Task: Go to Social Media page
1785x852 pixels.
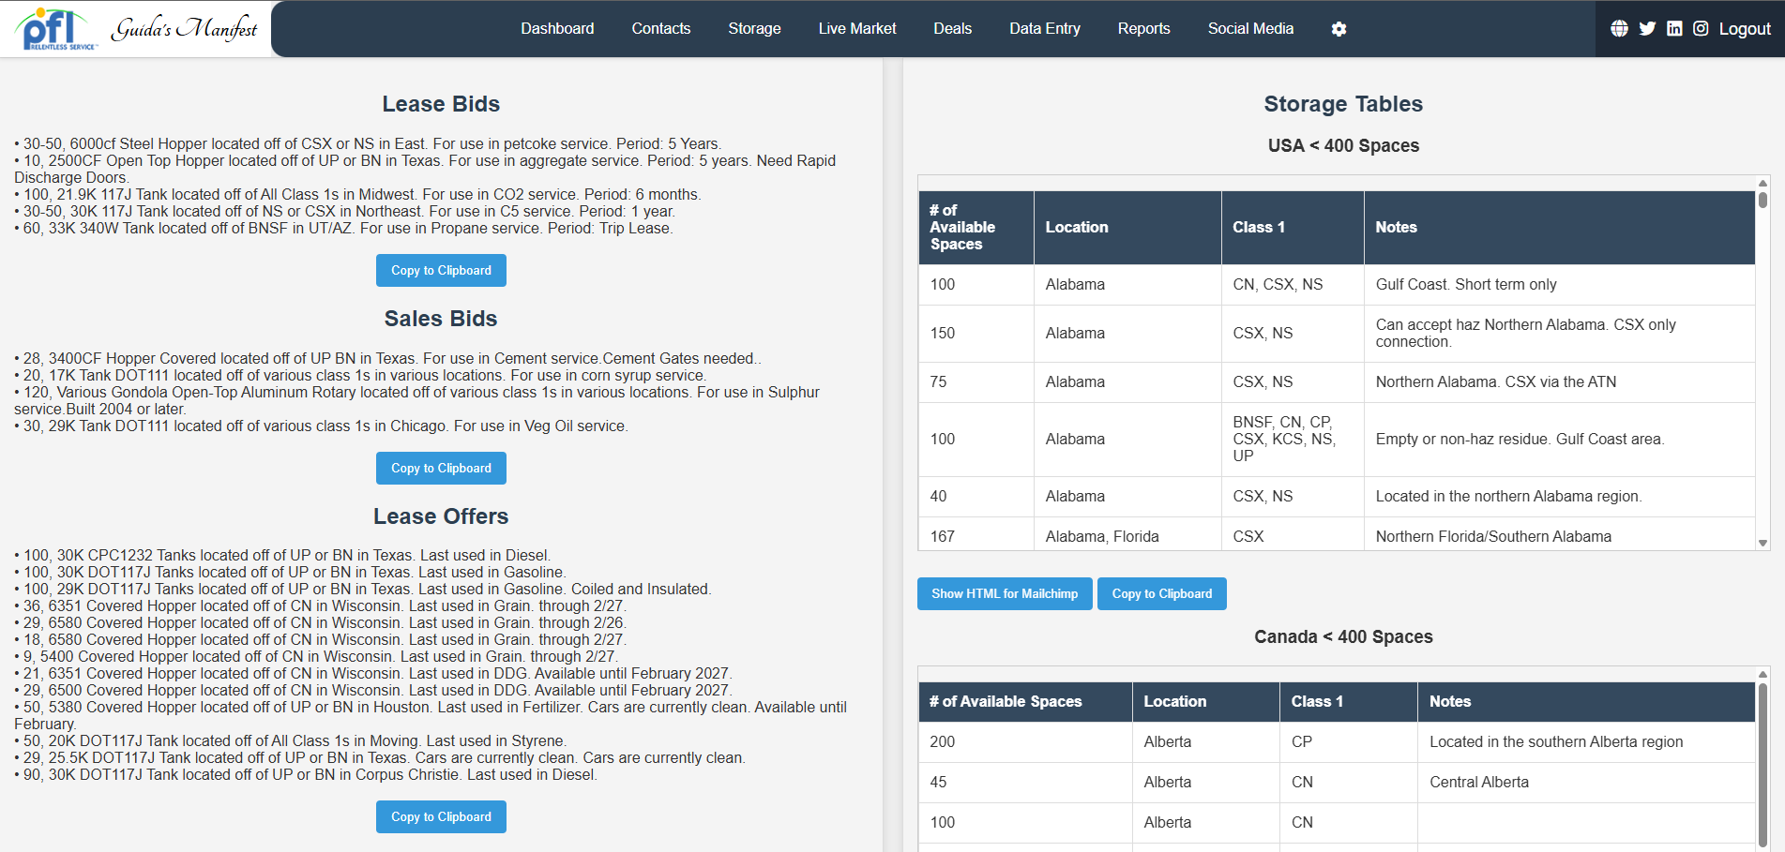Action: (x=1250, y=29)
